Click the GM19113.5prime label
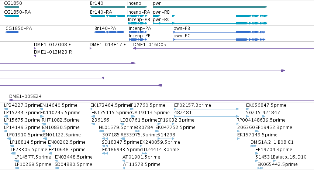 coord(151,113)
